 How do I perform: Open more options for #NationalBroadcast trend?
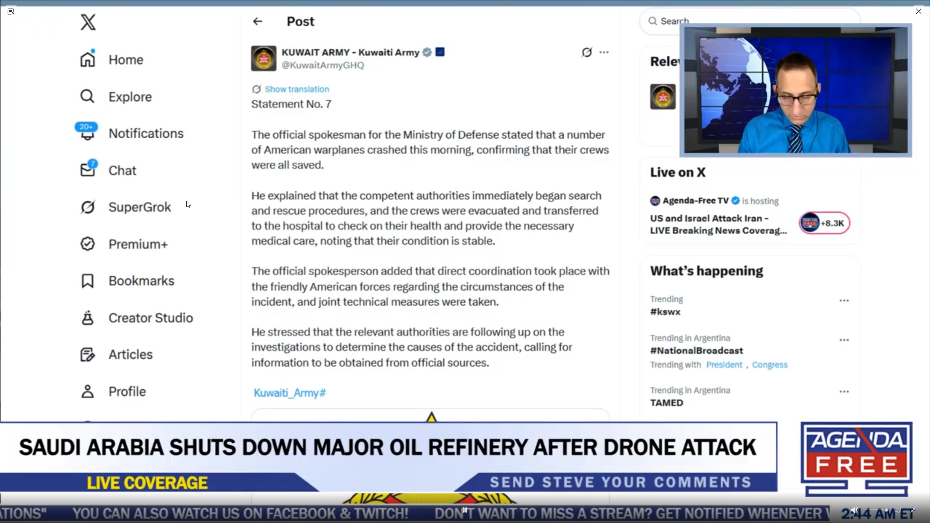[844, 340]
